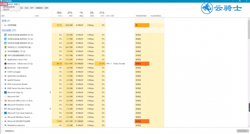
Task: Switch to the 详细信息 tab
Action: pos(39,8)
